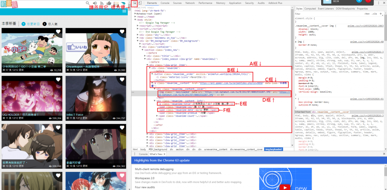Open the drawer three-dot menu beside Console
The width and height of the screenshot is (387, 190).
point(135,154)
